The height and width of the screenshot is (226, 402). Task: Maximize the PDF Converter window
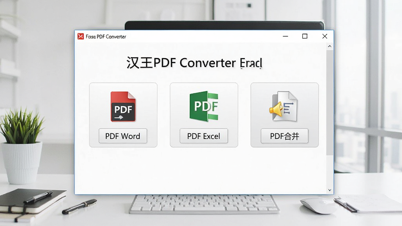[305, 36]
